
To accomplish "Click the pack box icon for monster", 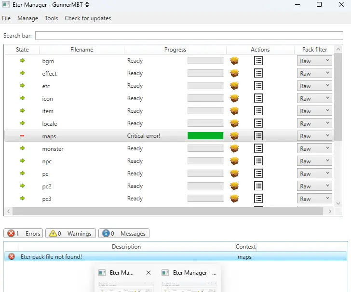I will (234, 148).
